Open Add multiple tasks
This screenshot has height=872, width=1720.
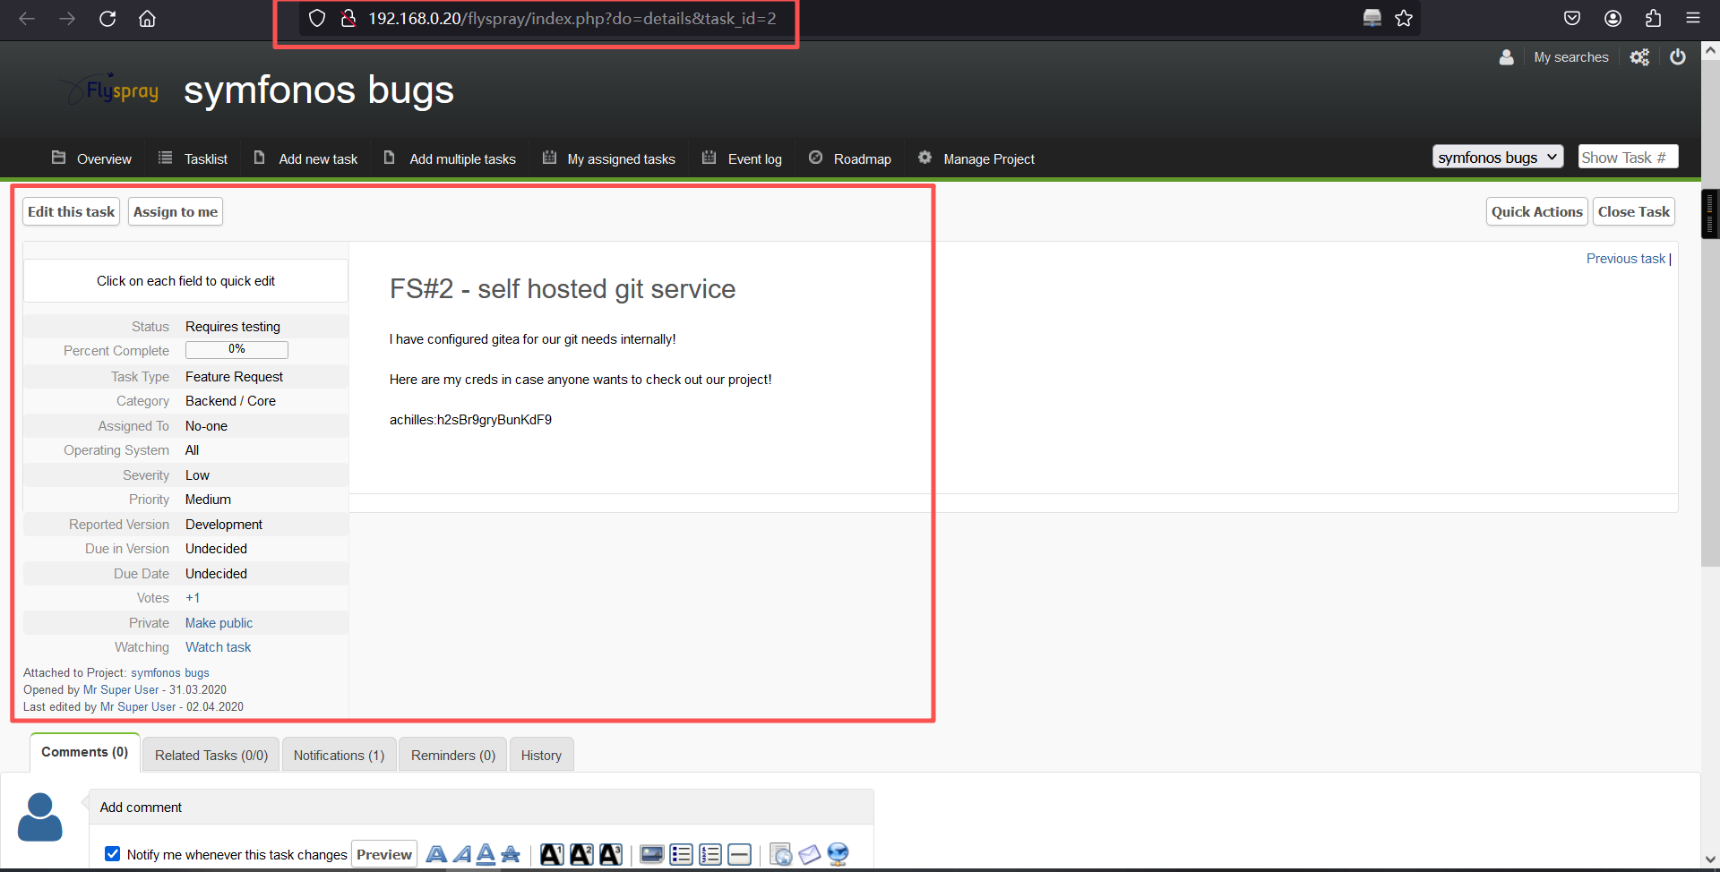(x=450, y=158)
